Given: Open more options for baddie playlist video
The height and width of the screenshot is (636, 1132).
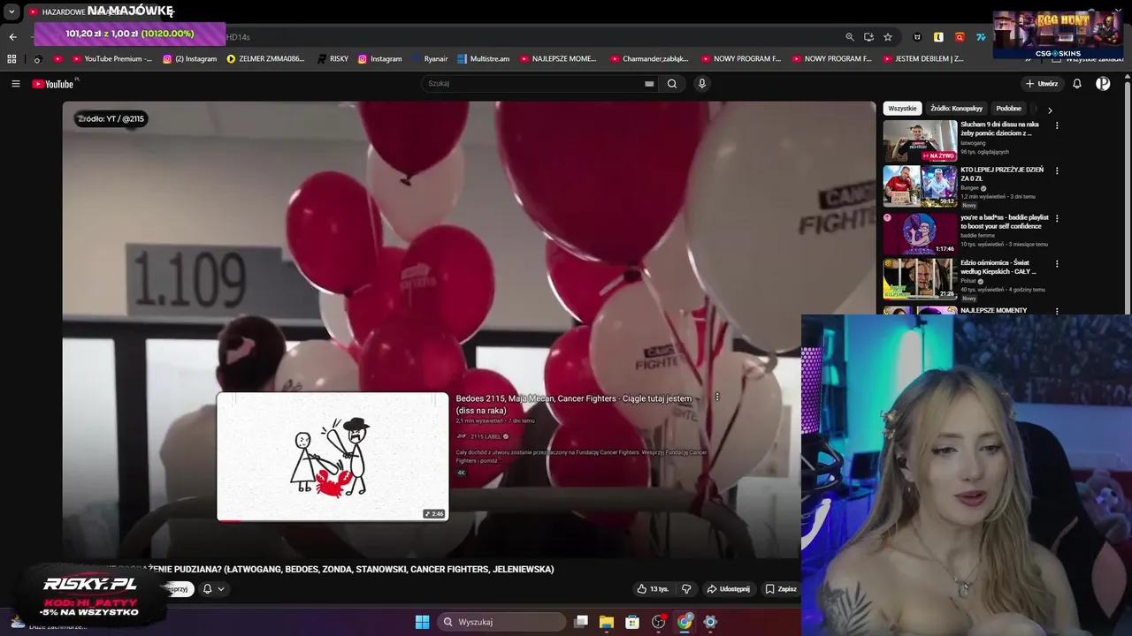Looking at the screenshot, I should point(1057,218).
